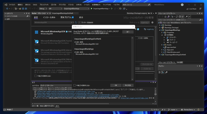This screenshot has height=114, width=207.
Task: Click the master branch in status bar
Action: (x=173, y=110)
